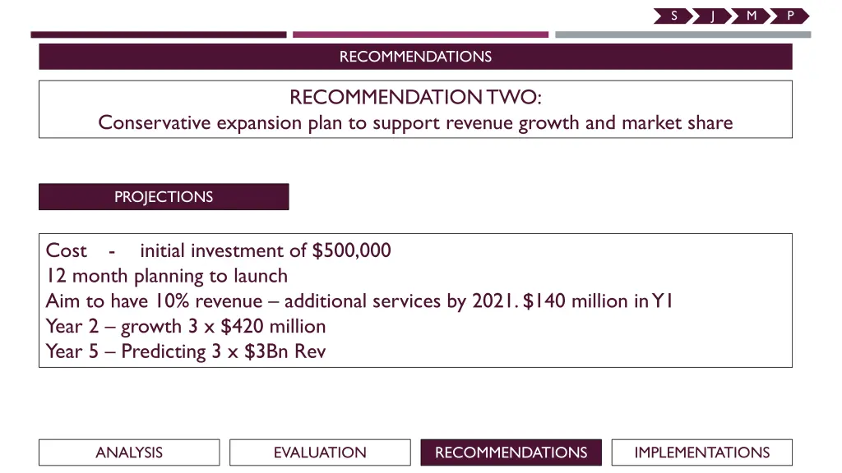Screen dimensions: 842x473
Task: Click the 12 month planning to launch line
Action: 167,276
